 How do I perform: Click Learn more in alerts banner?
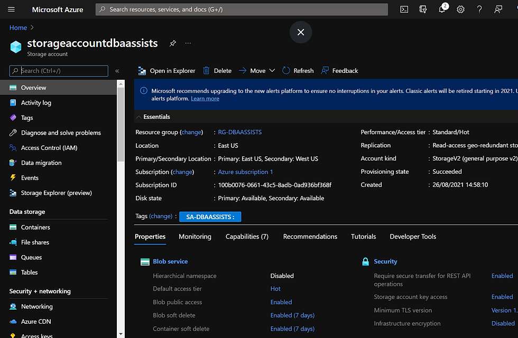(205, 98)
